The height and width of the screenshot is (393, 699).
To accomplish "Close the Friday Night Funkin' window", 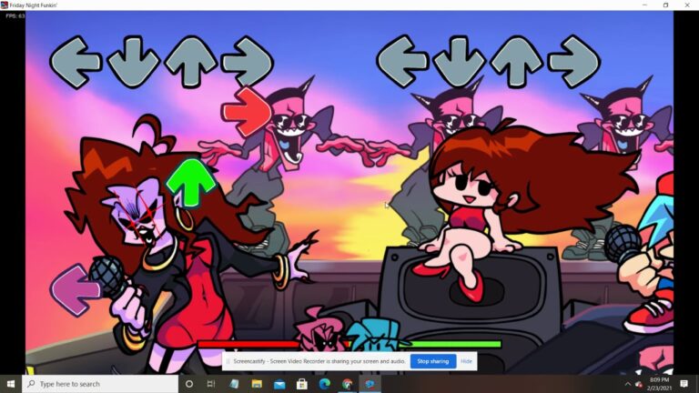I will coord(687,5).
